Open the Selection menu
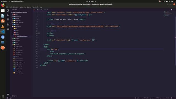 (16, 7)
